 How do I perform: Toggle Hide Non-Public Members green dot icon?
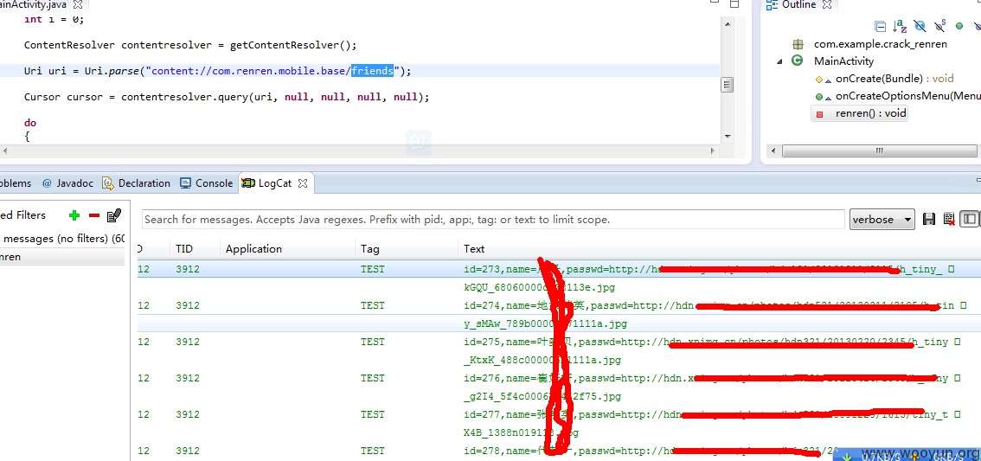(x=959, y=26)
